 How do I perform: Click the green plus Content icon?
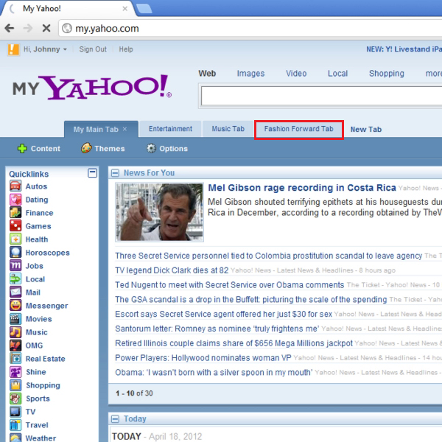pos(22,148)
